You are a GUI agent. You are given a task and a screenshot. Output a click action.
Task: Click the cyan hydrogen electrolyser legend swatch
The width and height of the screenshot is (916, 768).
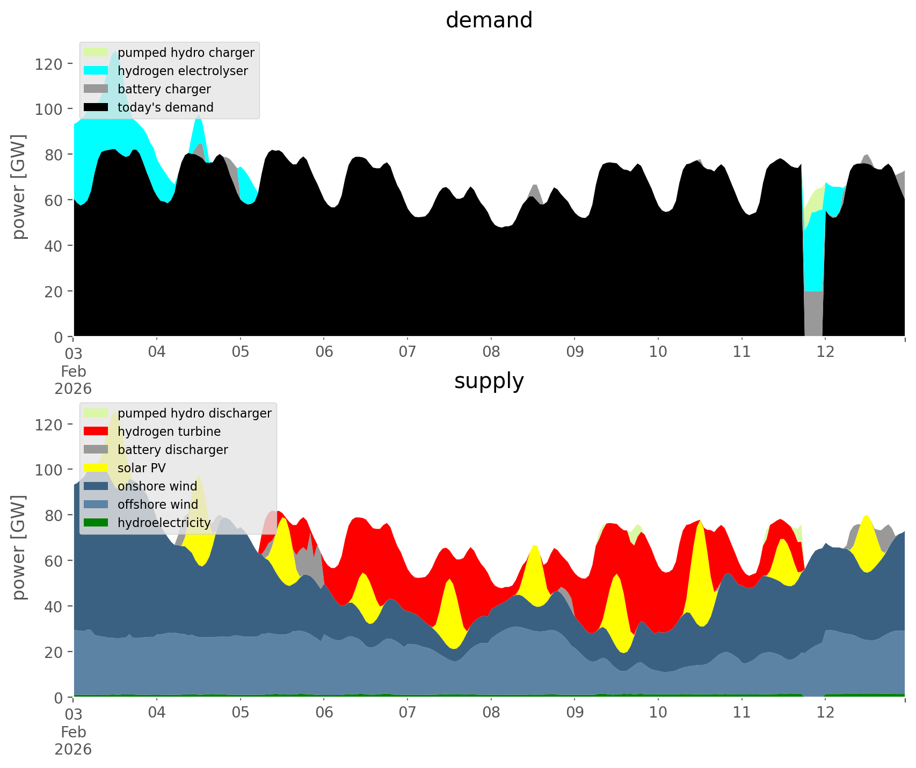click(96, 71)
